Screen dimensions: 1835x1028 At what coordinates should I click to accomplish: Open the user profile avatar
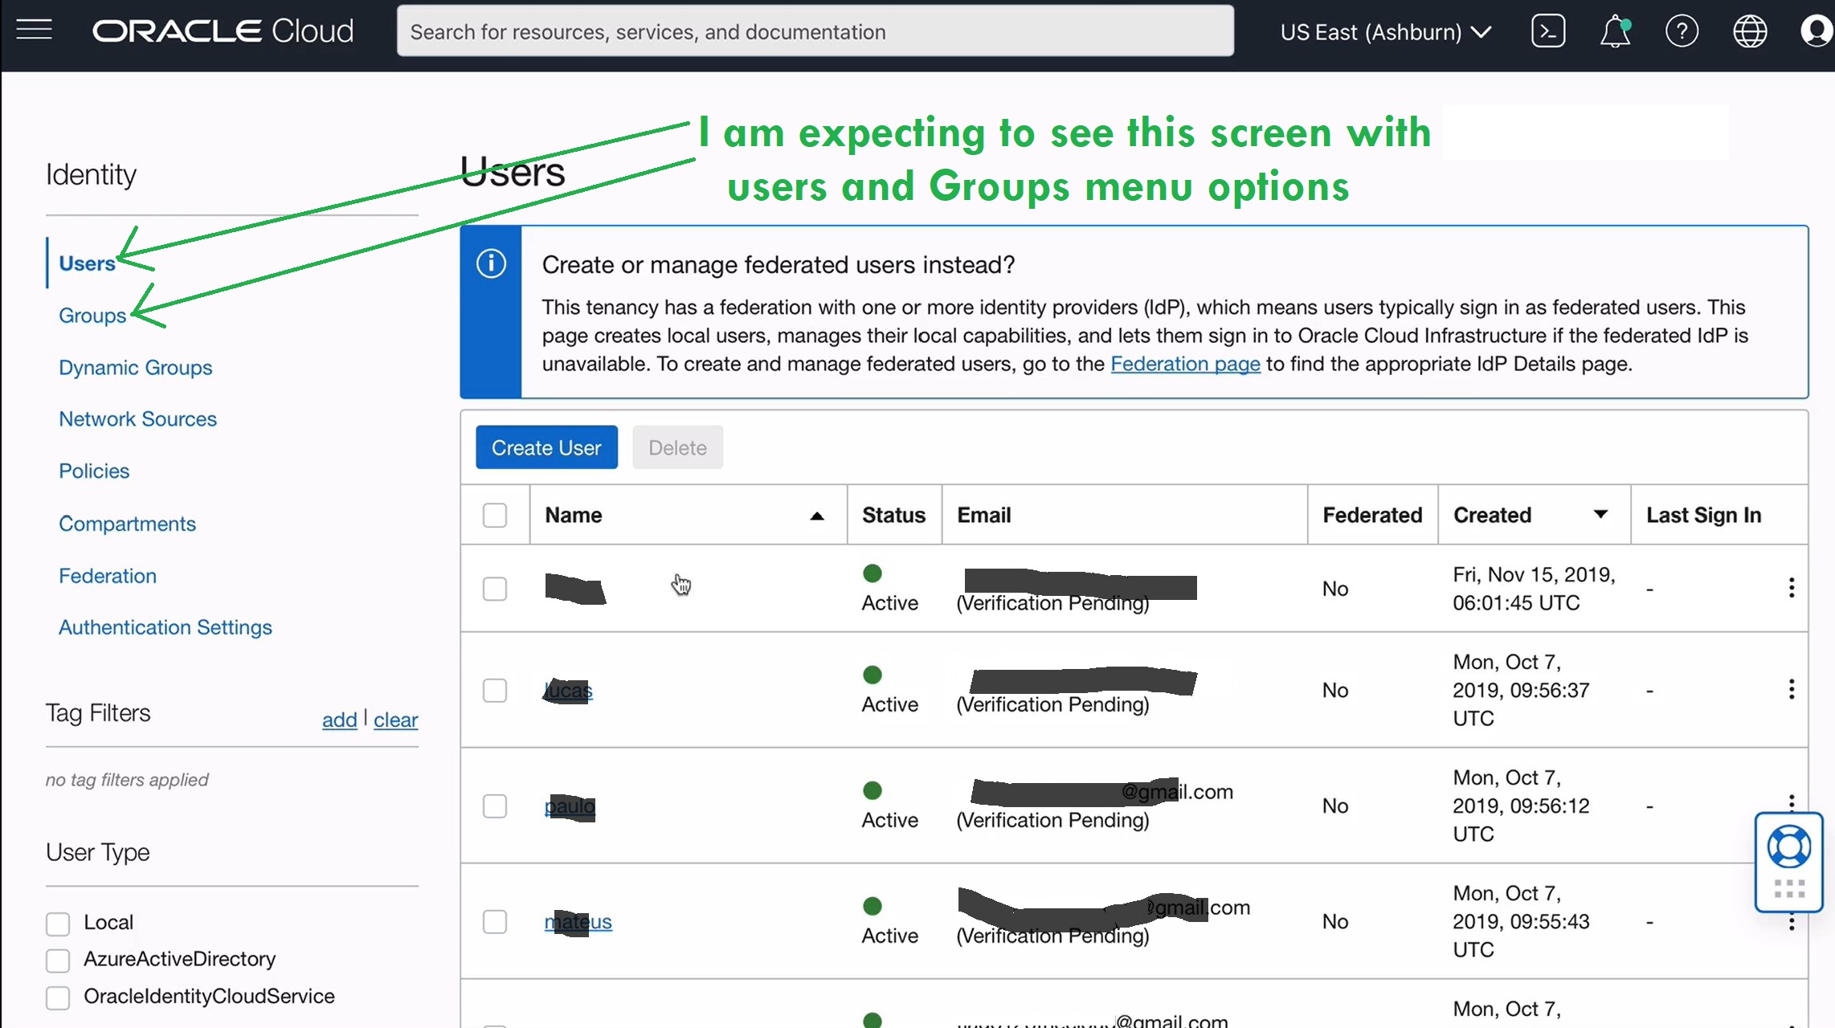[x=1816, y=31]
